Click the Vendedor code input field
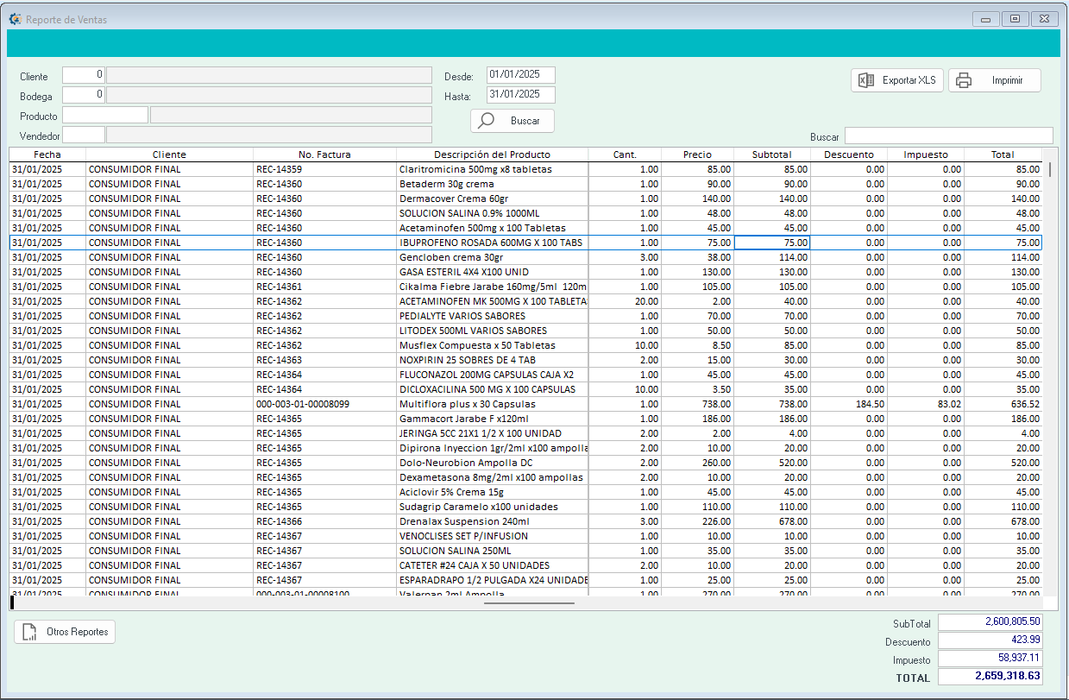Screen dimensions: 1069x700 click(x=84, y=135)
